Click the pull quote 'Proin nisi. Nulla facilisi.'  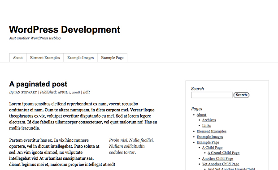coord(131,146)
